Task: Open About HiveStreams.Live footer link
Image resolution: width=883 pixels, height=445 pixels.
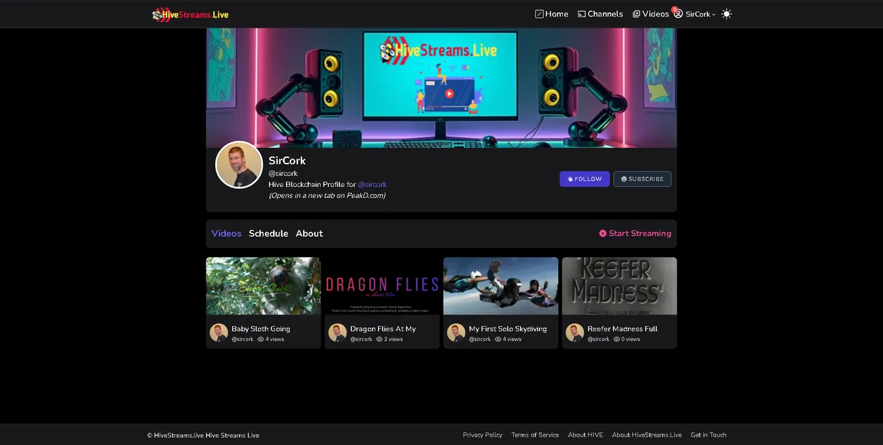Action: 646,435
